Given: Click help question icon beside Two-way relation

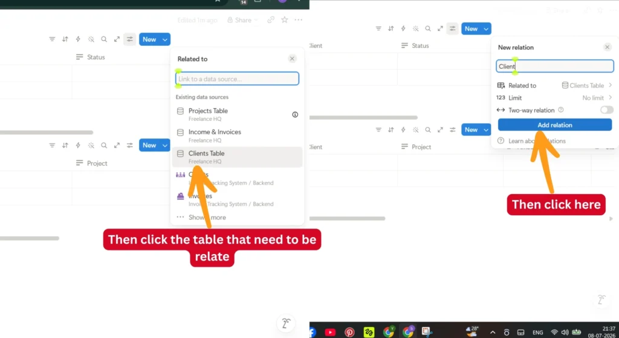Looking at the screenshot, I should tap(560, 110).
